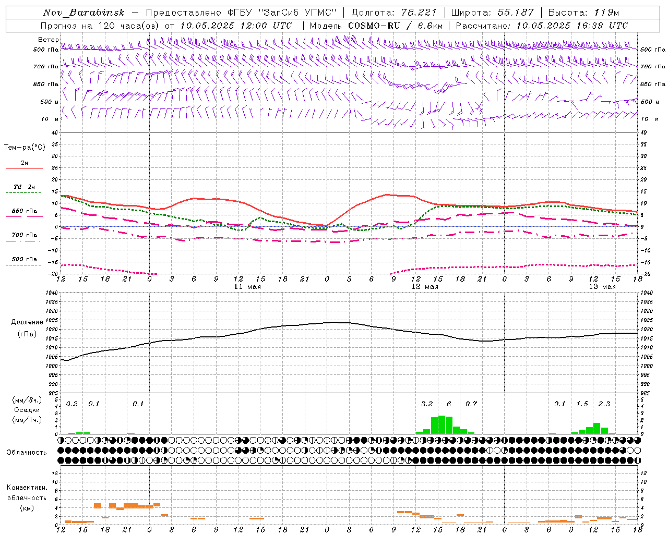
Task: Click the latitude value Широта: 55.187
Action: (493, 13)
